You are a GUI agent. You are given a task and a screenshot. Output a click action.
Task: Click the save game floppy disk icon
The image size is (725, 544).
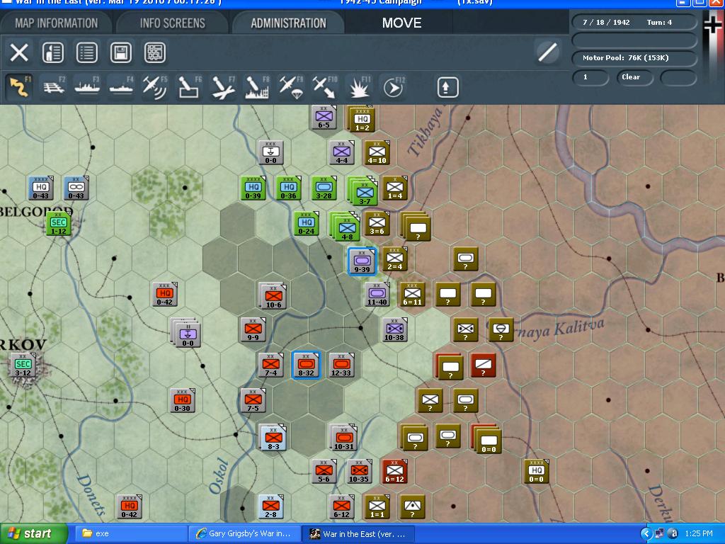tap(120, 52)
